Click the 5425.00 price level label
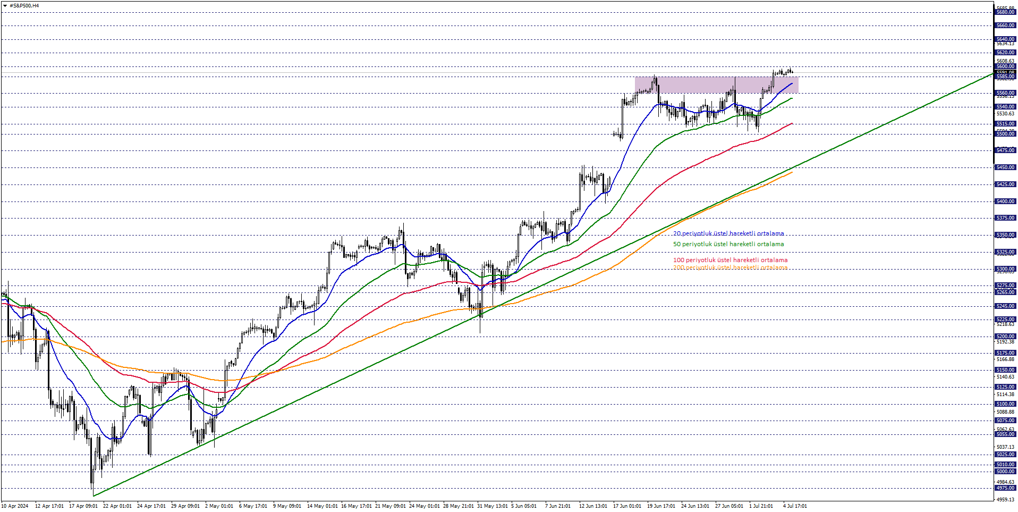The width and height of the screenshot is (1018, 512). (1005, 184)
